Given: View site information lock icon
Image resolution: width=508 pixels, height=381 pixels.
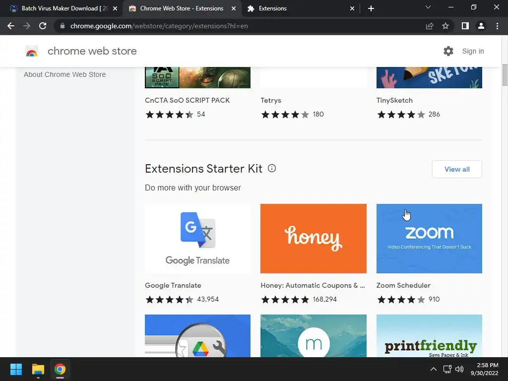Looking at the screenshot, I should (x=63, y=26).
